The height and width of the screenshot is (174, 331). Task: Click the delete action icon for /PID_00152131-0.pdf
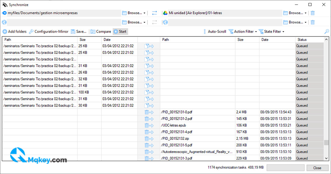click(x=149, y=112)
